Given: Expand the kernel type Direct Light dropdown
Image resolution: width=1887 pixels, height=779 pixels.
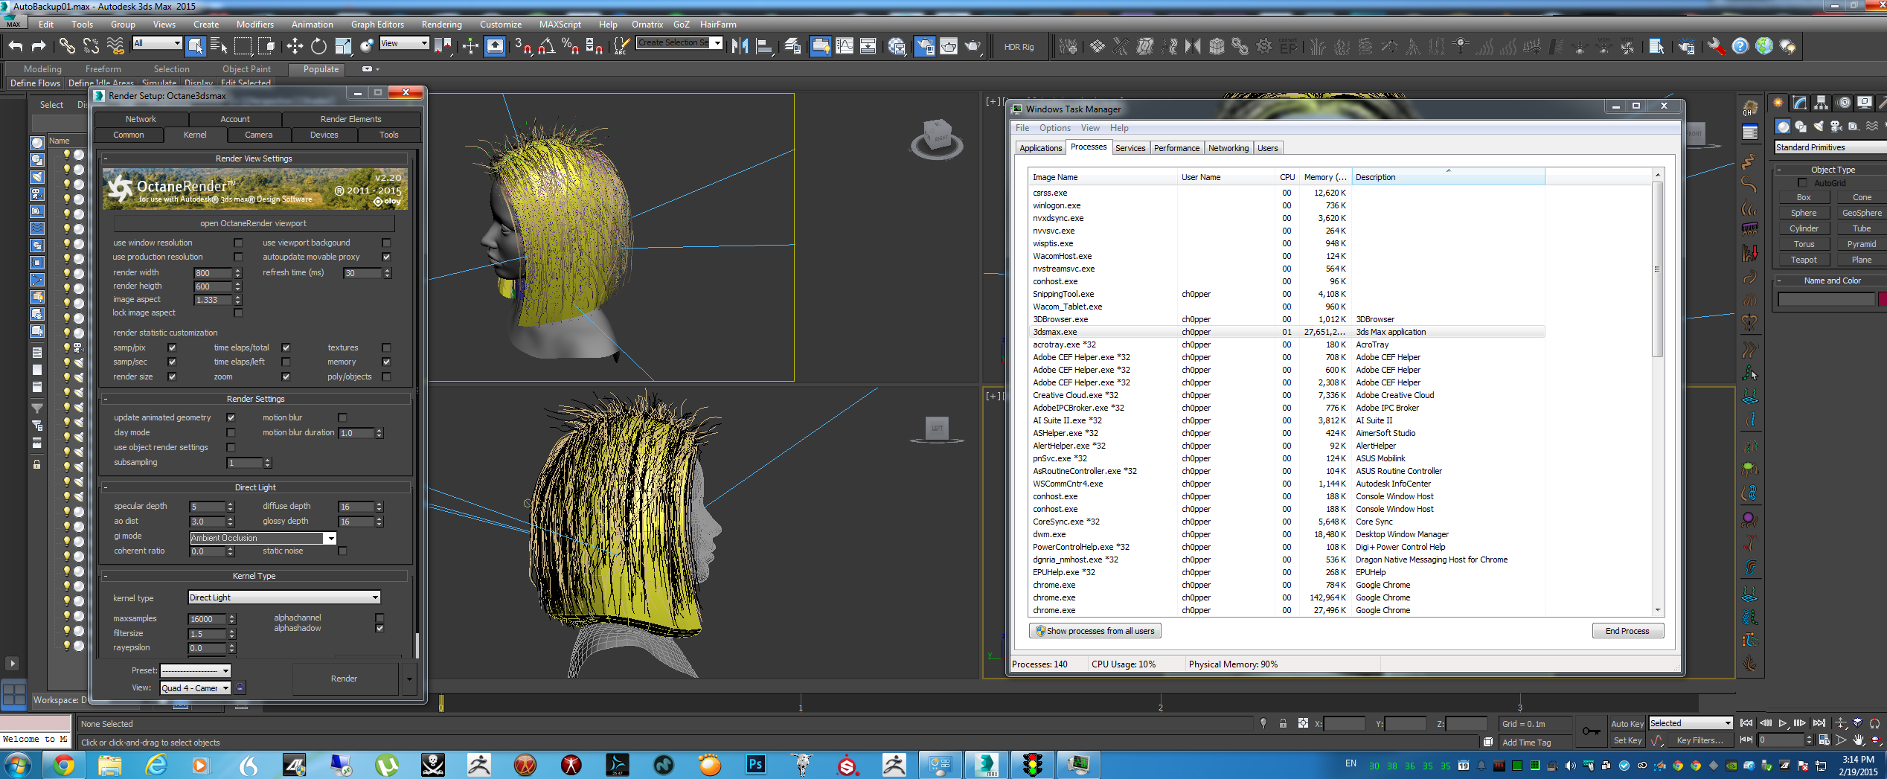Looking at the screenshot, I should (x=284, y=597).
